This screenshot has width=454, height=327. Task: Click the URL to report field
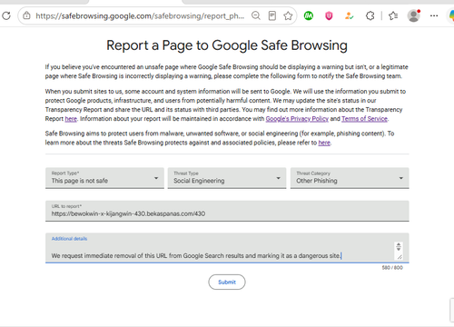pos(227,211)
